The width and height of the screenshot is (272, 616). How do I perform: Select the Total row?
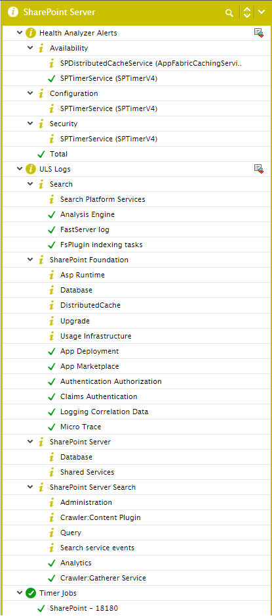(x=136, y=154)
